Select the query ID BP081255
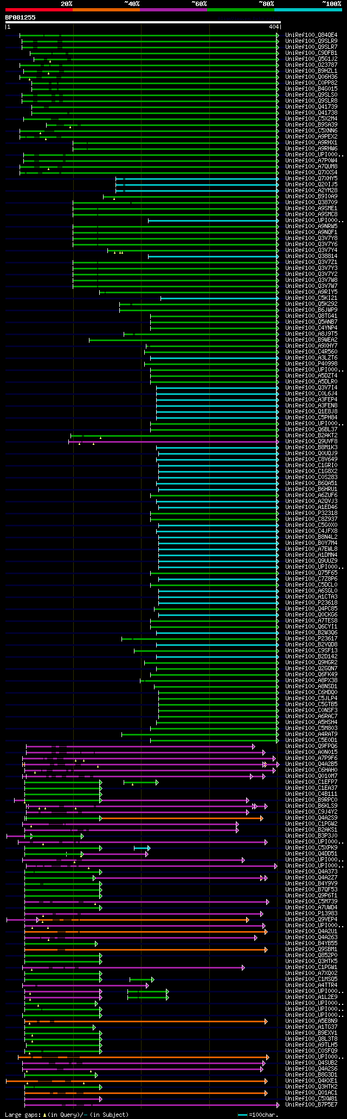Image resolution: width=347 pixels, height=1119 pixels. point(21,17)
